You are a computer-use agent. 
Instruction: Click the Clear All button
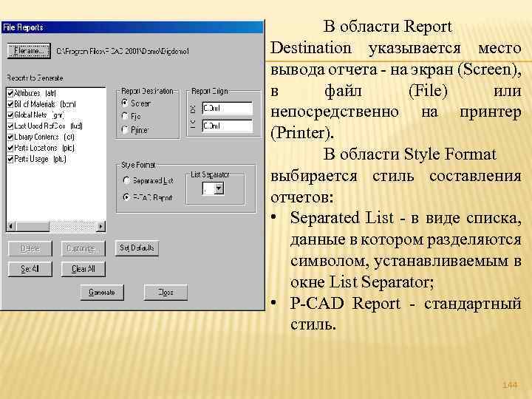point(83,269)
